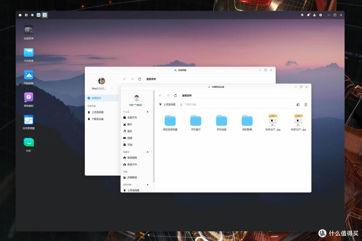The width and height of the screenshot is (362, 241).
Task: Click the sidebar scrollbar in 中国移动云盘
Action: [154, 137]
